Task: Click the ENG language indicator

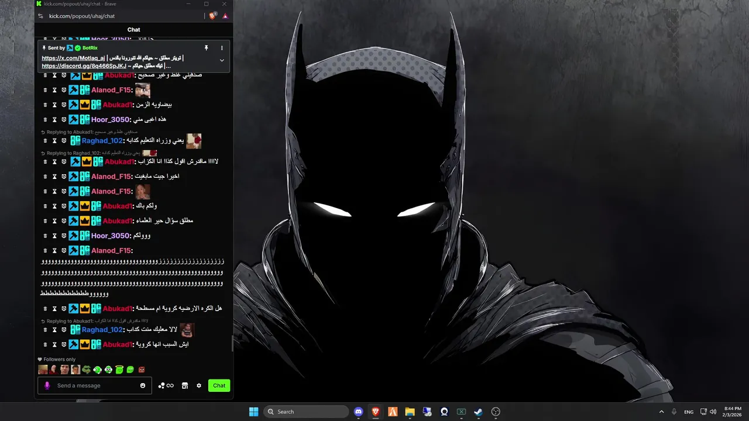Action: (689, 412)
